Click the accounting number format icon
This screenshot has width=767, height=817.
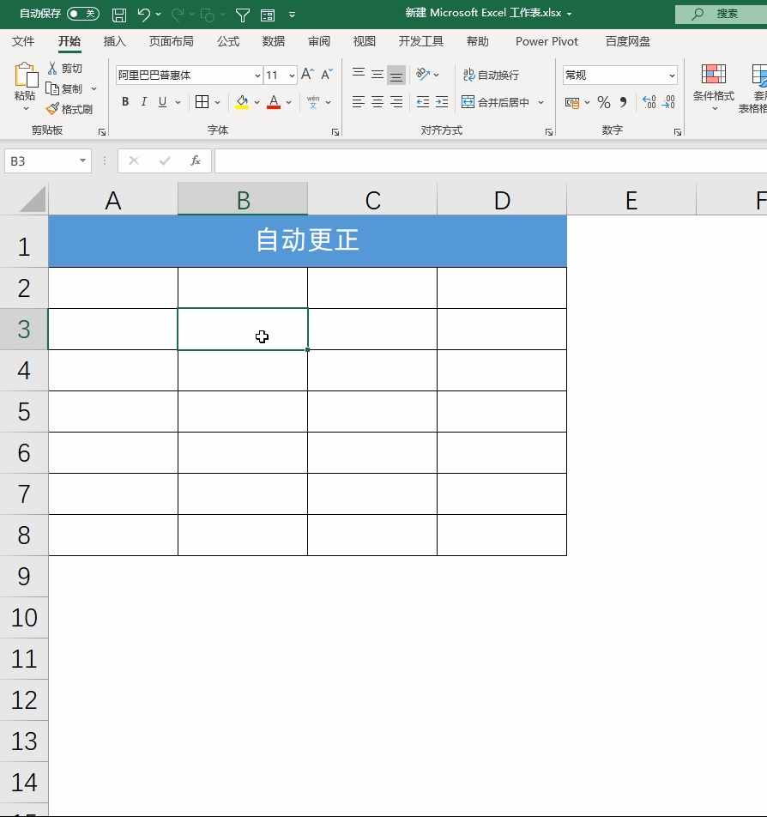pos(572,103)
